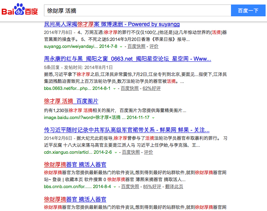Click the Baidu logo
Screen dimensions: 267x211
coord(20,9)
